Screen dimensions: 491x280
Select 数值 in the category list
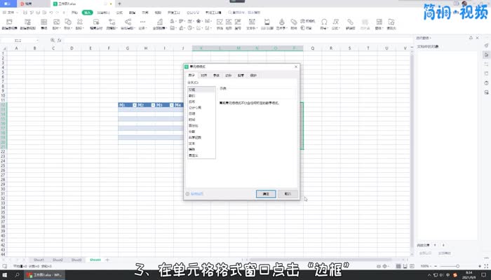click(x=191, y=96)
